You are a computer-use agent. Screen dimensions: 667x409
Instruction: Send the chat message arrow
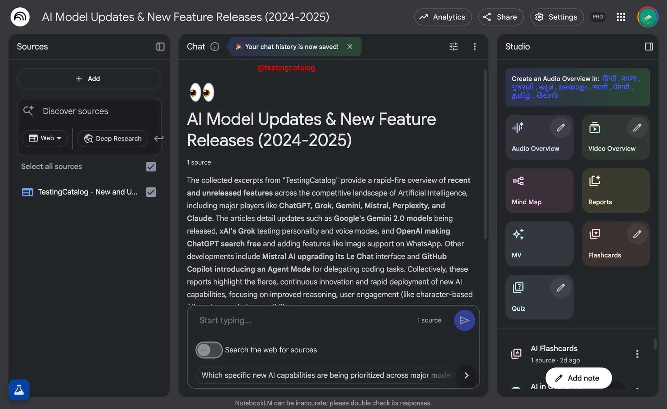coord(464,320)
